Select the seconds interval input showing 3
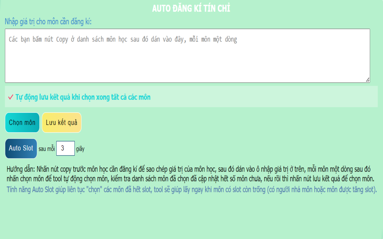The width and height of the screenshot is (383, 239). pos(66,148)
